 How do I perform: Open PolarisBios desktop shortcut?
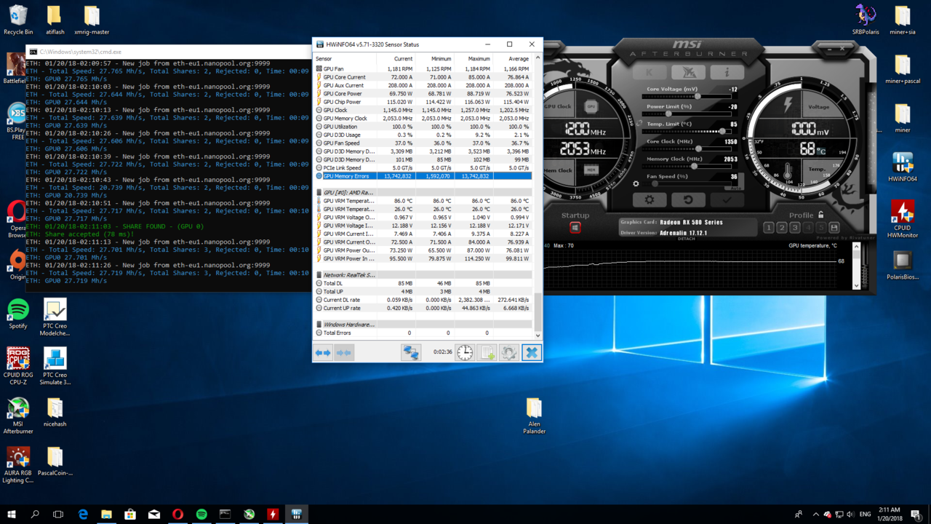(903, 266)
